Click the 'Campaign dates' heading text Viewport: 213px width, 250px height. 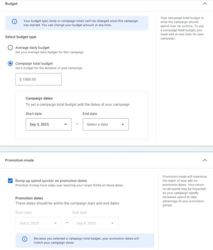click(x=39, y=98)
